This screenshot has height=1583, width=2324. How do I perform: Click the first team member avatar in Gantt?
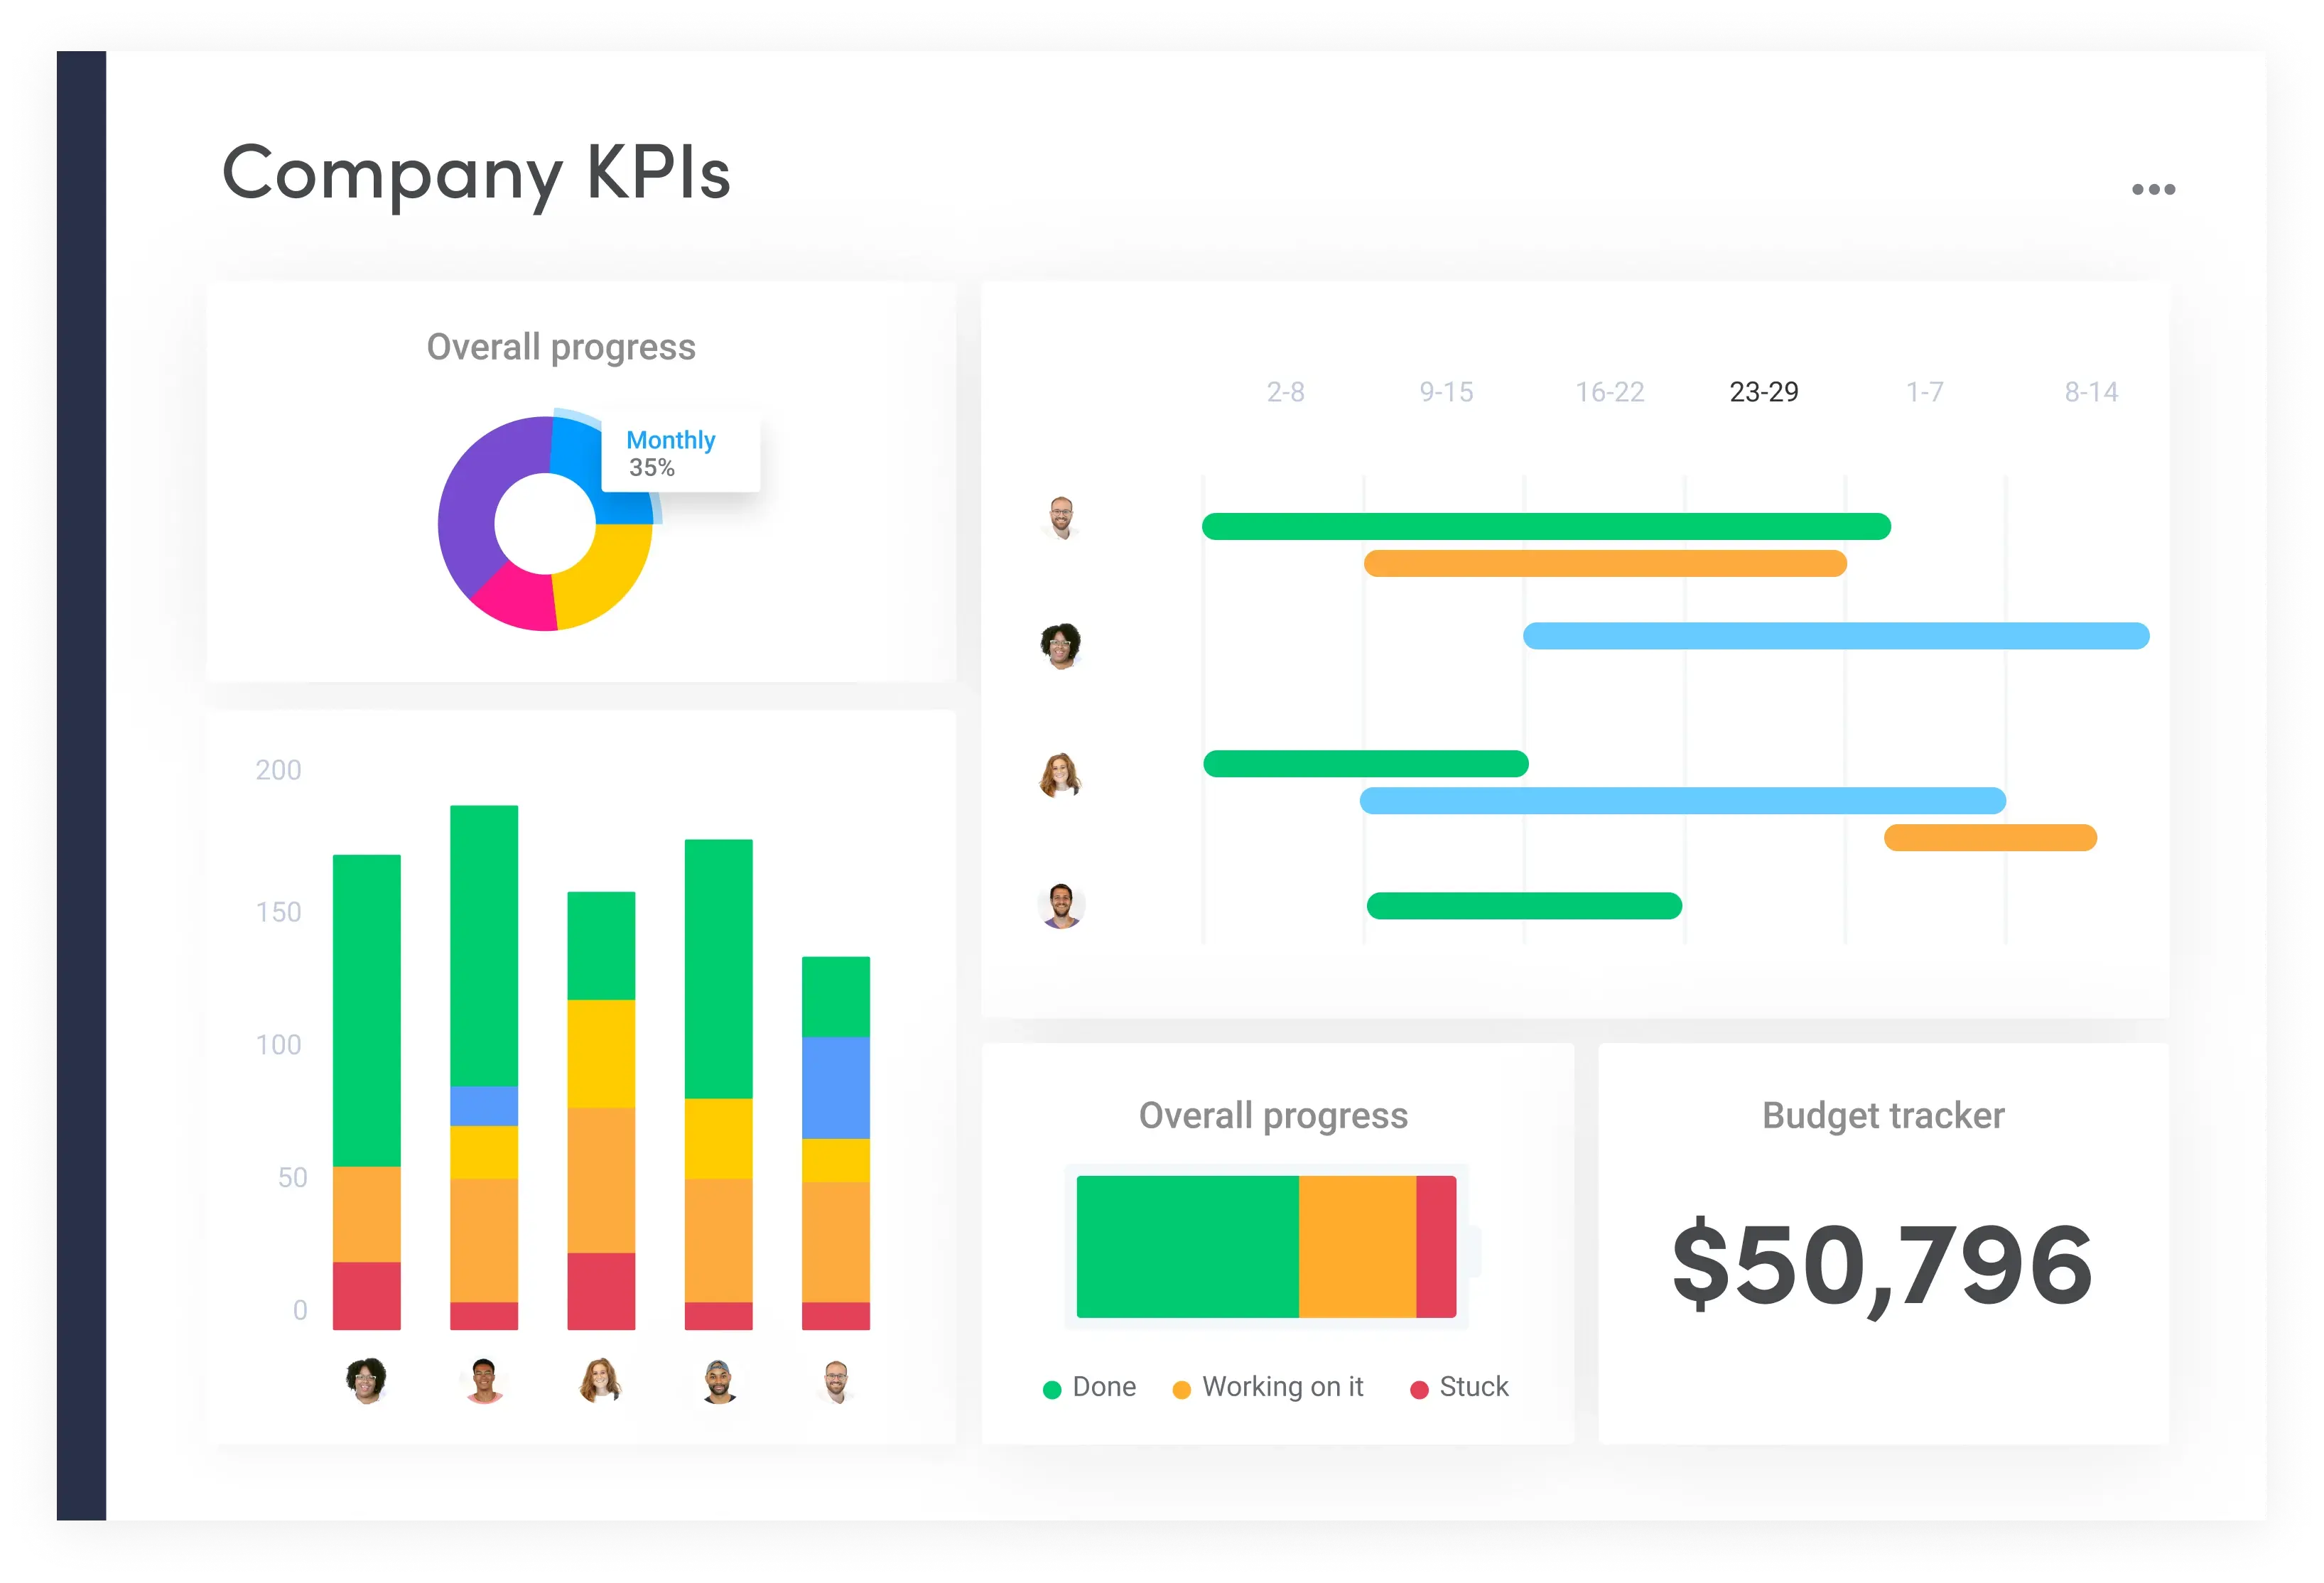(x=1061, y=514)
